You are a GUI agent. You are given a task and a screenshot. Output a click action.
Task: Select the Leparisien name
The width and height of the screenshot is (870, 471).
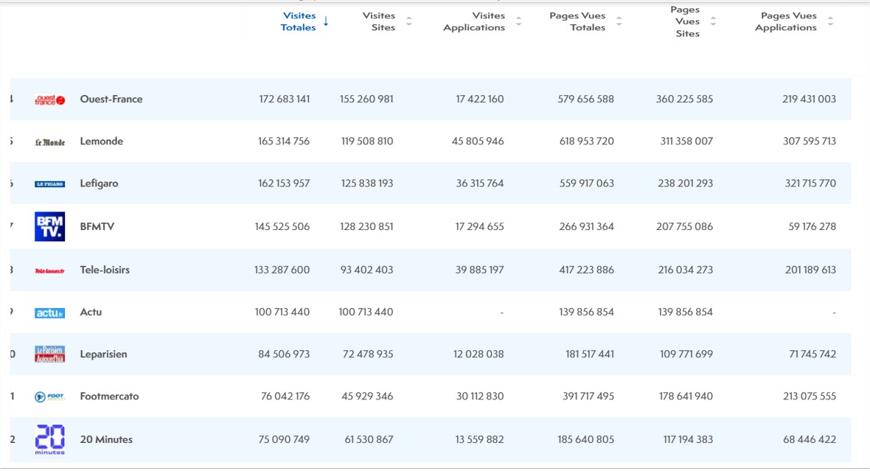104,355
